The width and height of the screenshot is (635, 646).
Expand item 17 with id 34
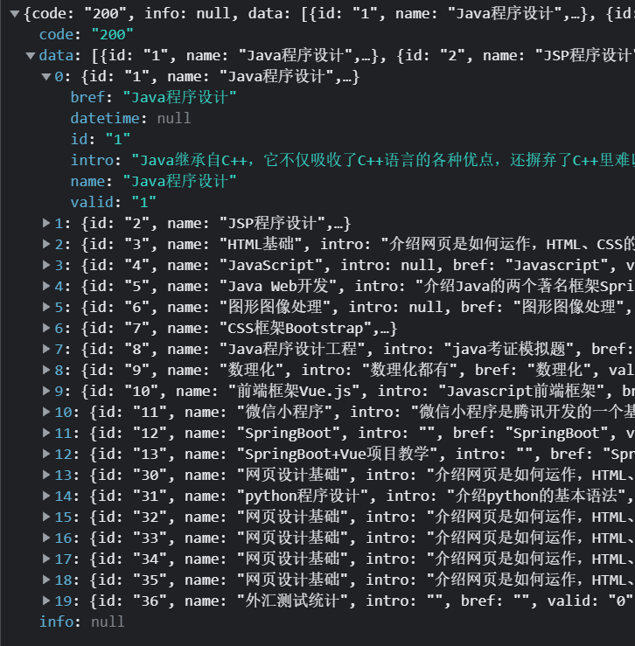click(x=46, y=559)
